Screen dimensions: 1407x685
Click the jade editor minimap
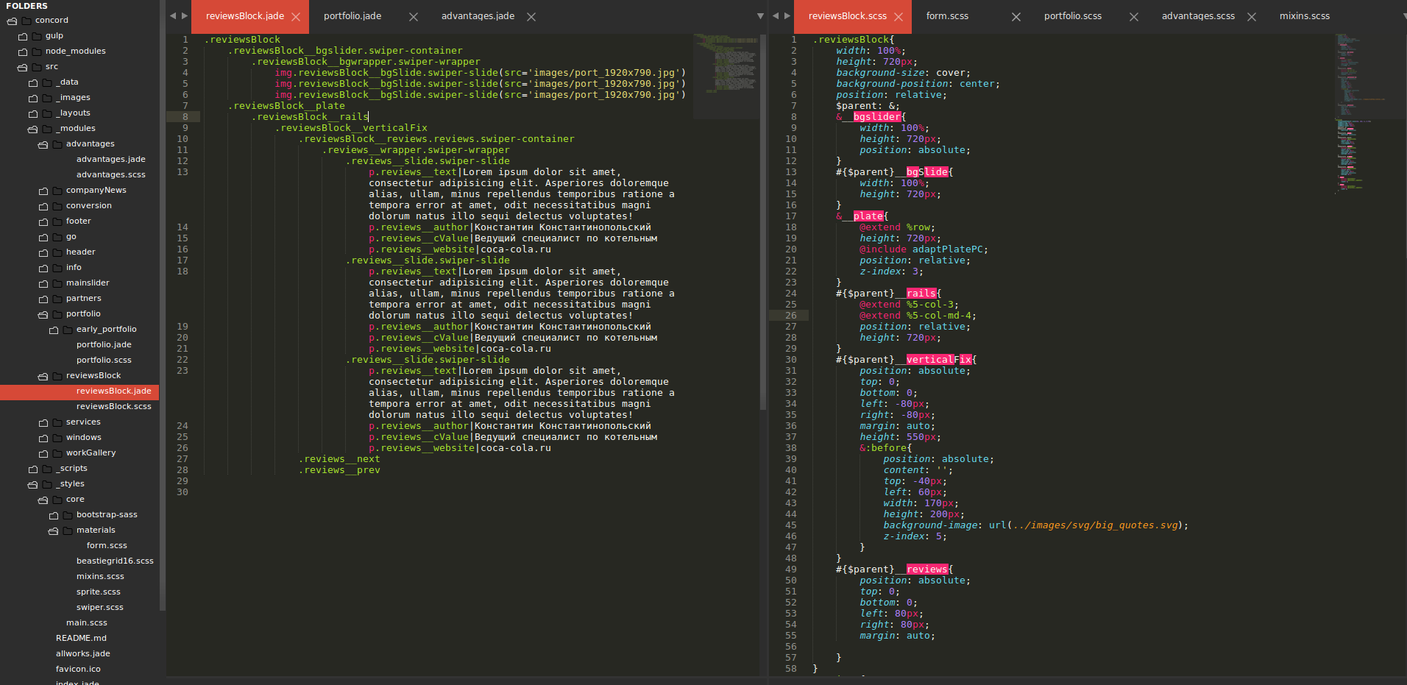[x=726, y=76]
